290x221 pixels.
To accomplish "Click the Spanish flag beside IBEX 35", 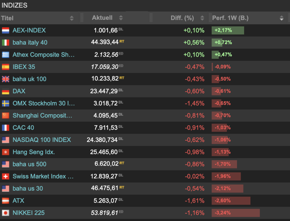I will 6,67.
